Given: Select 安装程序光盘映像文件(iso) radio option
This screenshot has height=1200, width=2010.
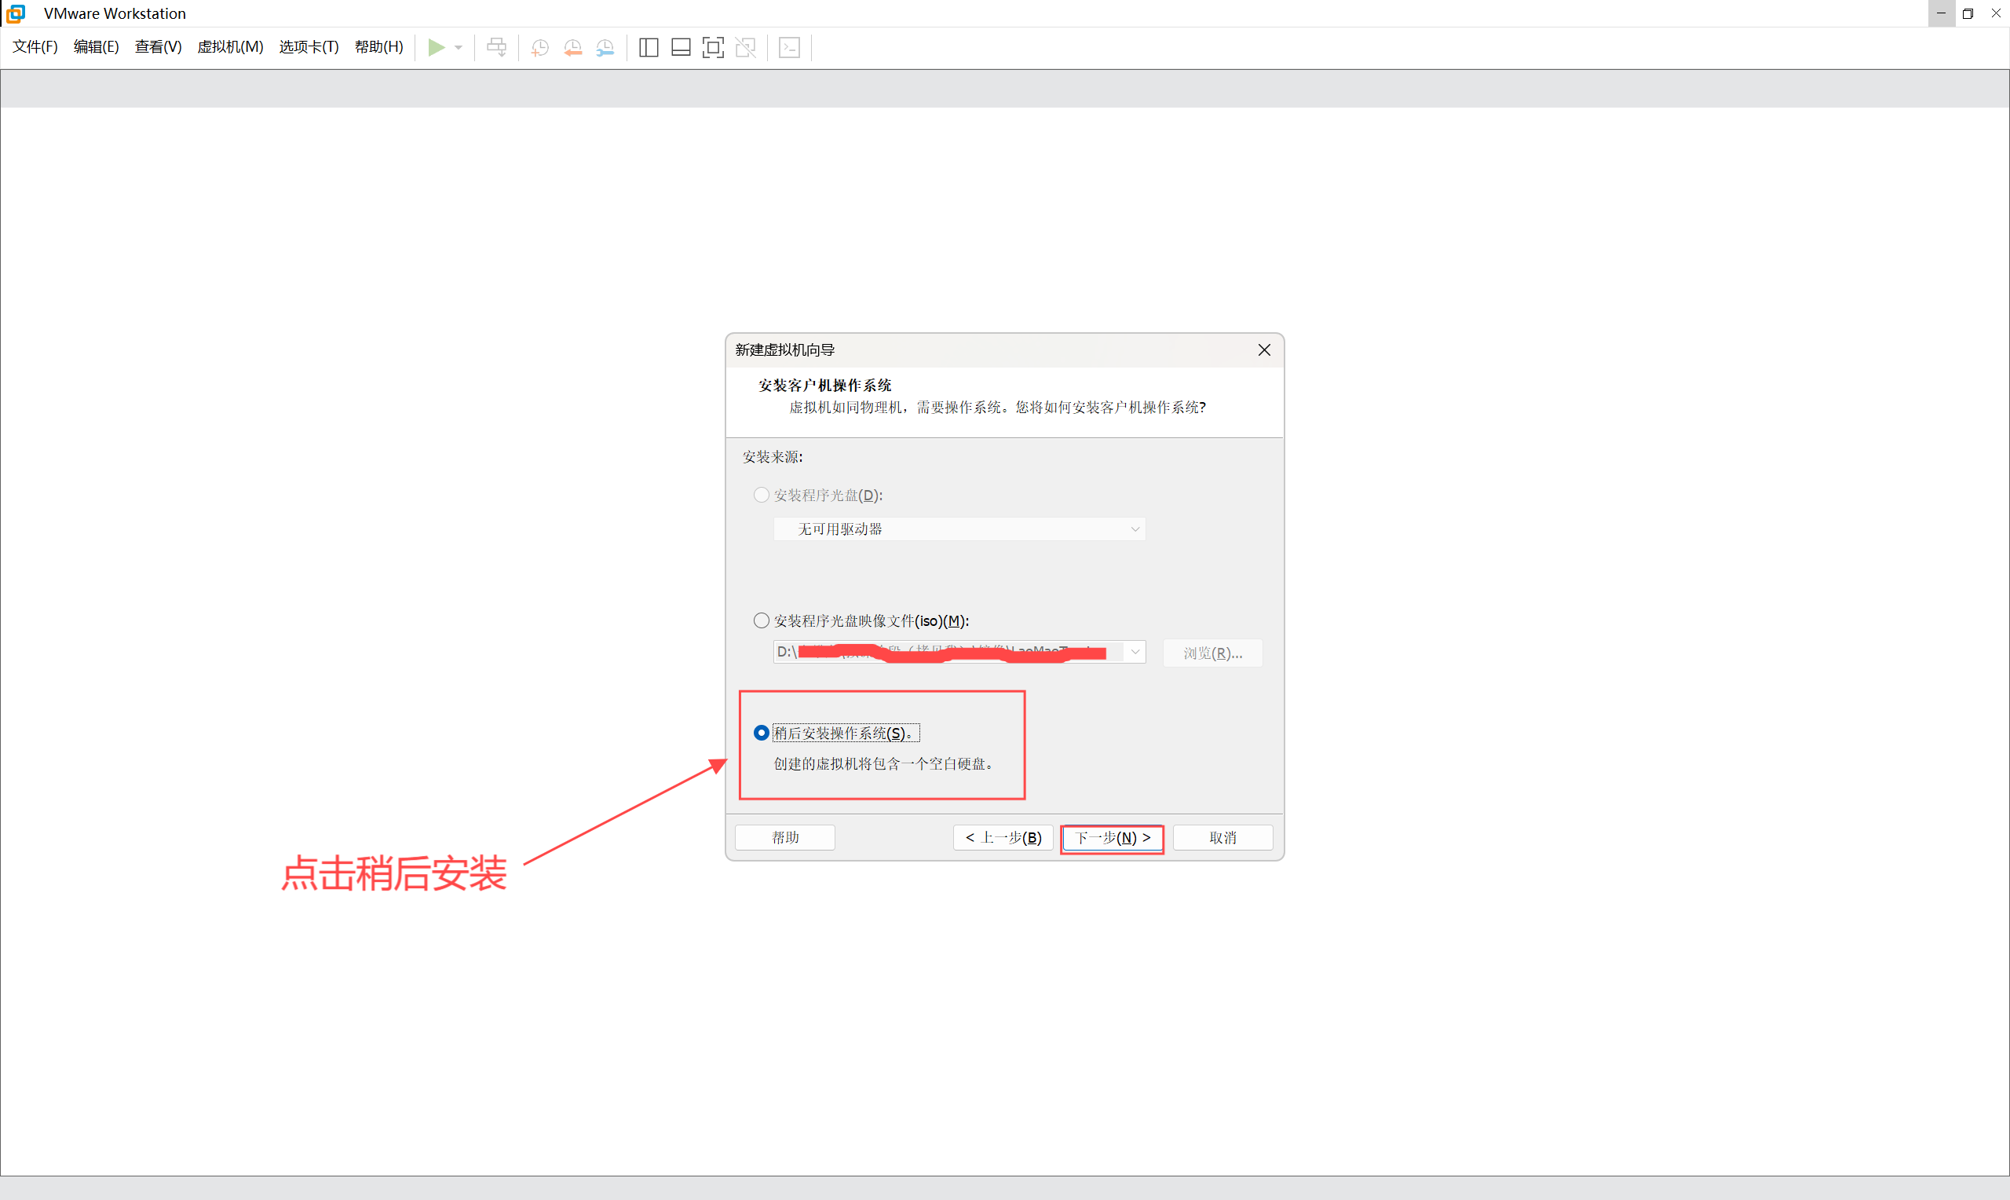Looking at the screenshot, I should [762, 620].
